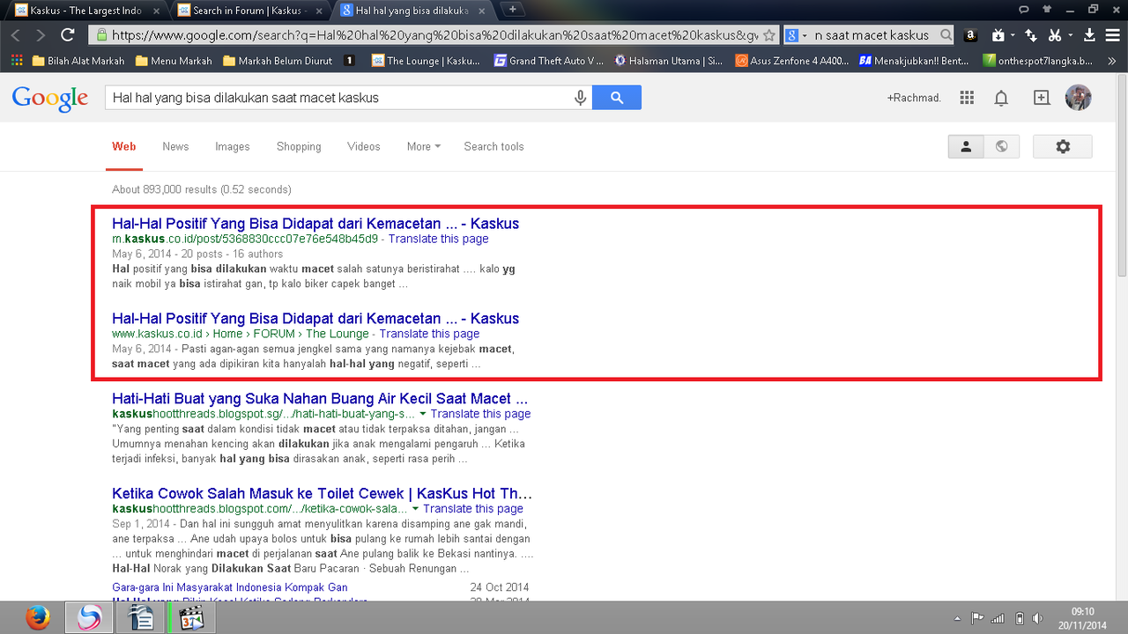Open onthespot7langka bookmark
1128x634 pixels.
click(x=1039, y=61)
